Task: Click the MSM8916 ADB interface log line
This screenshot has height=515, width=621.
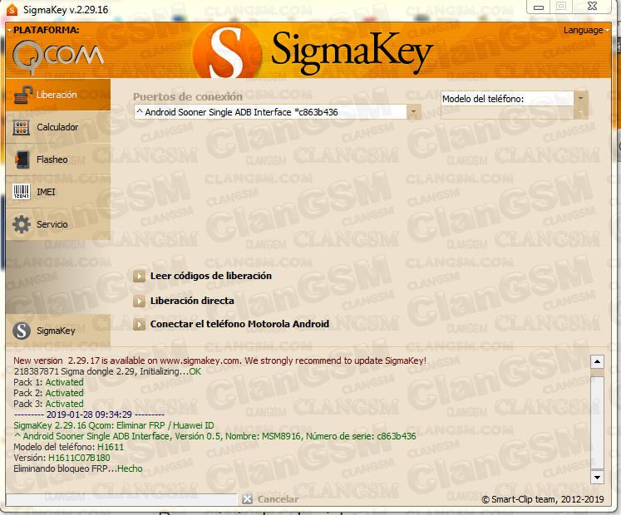Action: 215,436
